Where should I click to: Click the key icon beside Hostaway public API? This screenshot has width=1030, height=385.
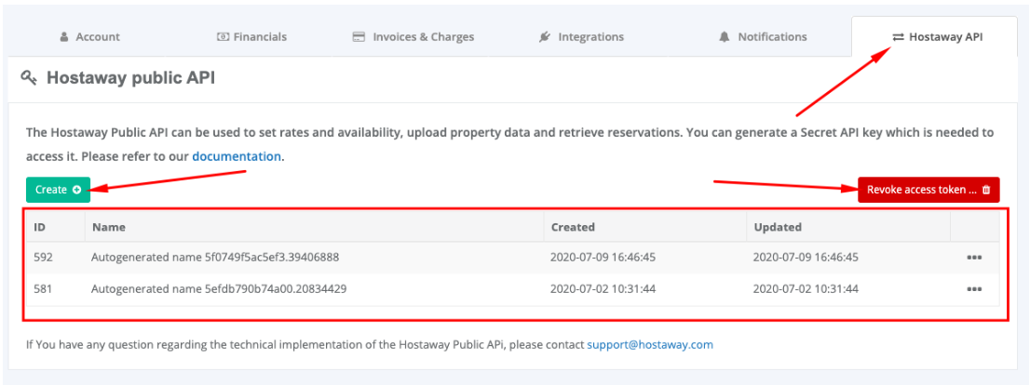tap(29, 79)
